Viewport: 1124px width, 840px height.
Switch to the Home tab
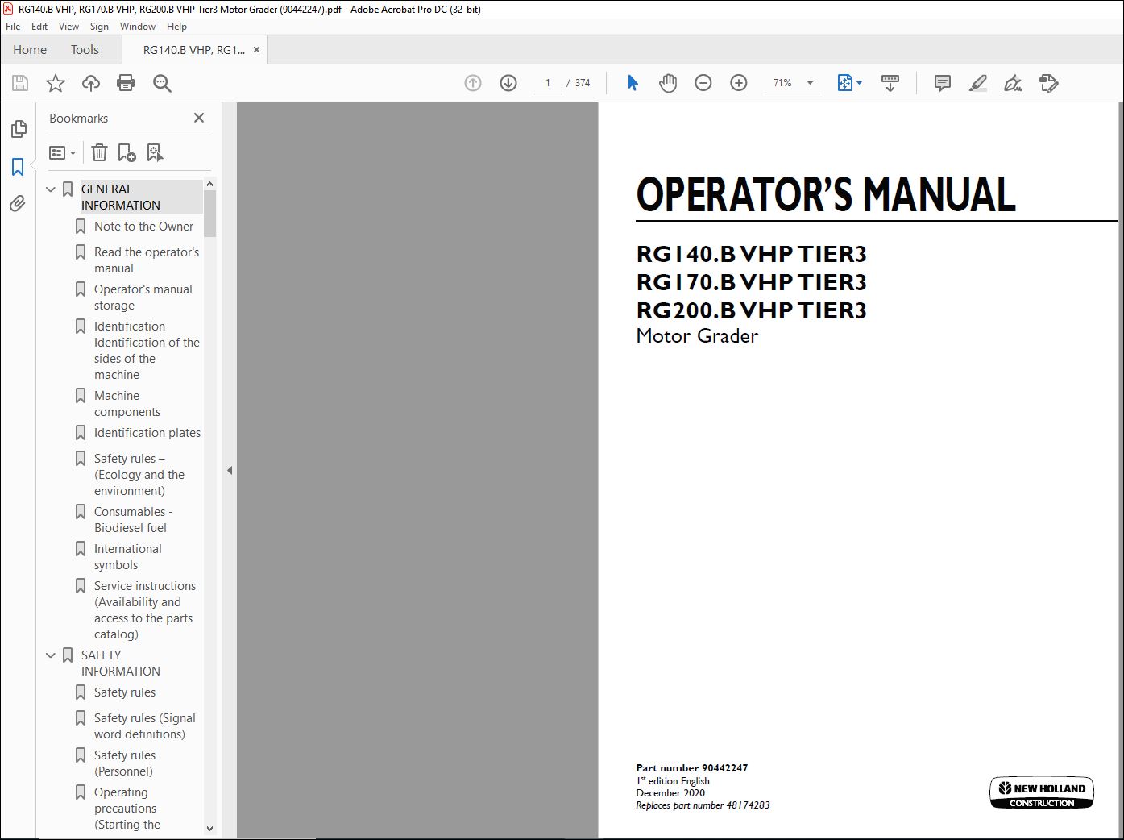[30, 50]
